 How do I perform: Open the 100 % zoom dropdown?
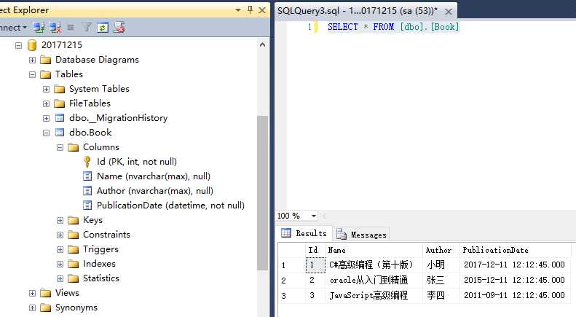click(x=314, y=216)
